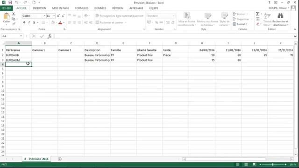Image resolution: width=299 pixels, height=168 pixels.
Task: Select column header H
Action: (202, 43)
